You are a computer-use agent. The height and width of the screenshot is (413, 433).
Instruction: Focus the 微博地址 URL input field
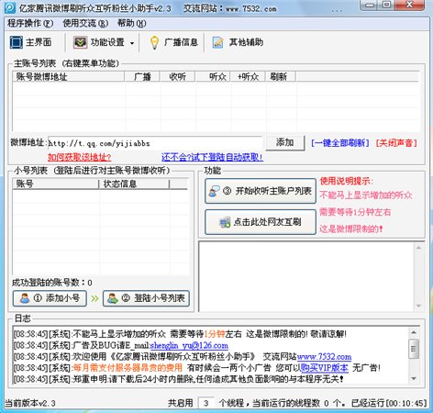coord(155,143)
